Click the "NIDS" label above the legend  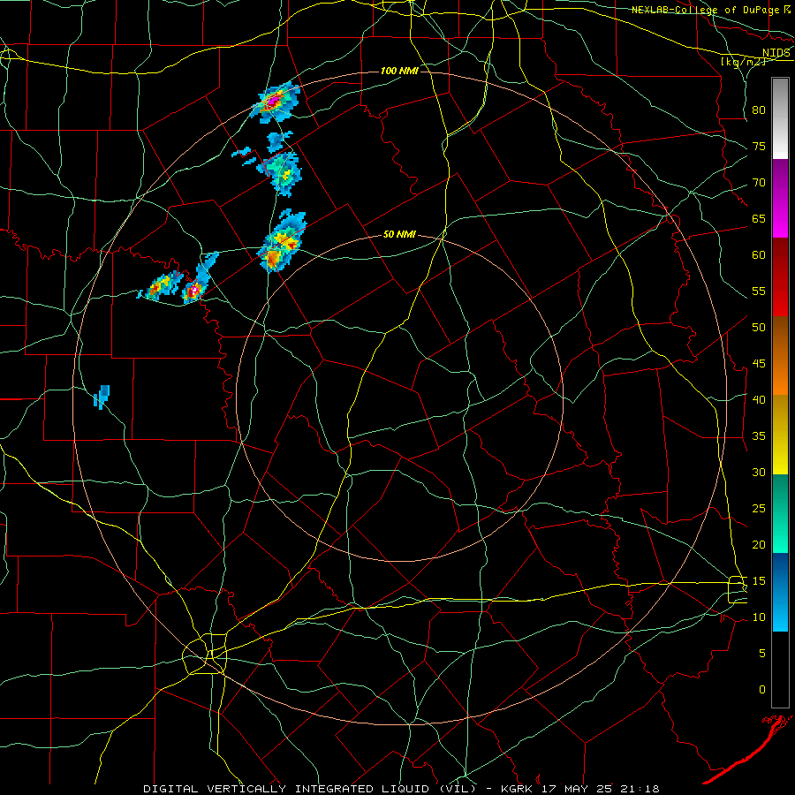click(x=776, y=53)
